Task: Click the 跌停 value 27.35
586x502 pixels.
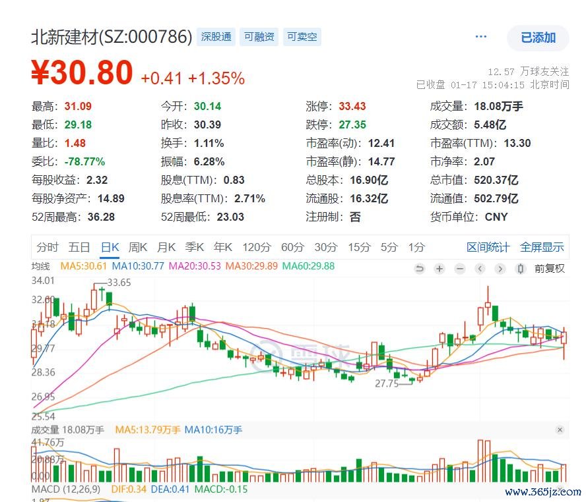Action: pyautogui.click(x=352, y=125)
